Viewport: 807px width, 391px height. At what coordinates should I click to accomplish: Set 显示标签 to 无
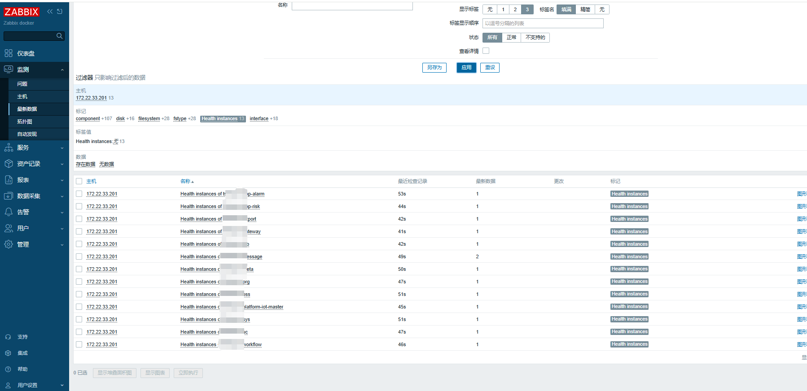pyautogui.click(x=490, y=9)
